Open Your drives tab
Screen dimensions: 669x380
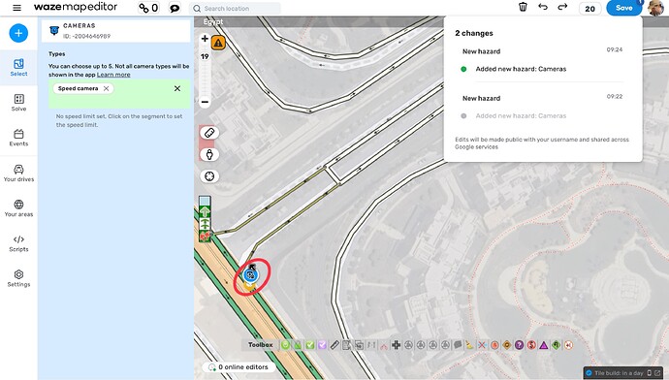click(18, 173)
